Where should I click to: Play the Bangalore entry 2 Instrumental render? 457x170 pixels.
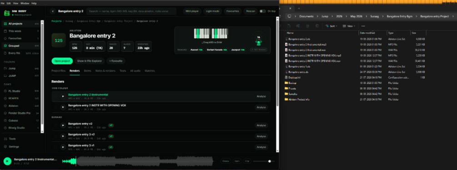point(63,96)
